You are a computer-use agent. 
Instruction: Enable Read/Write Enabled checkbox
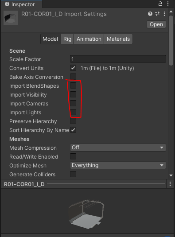coord(73,156)
